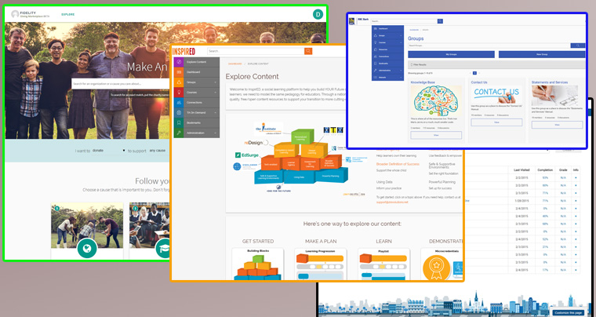Image resolution: width=596 pixels, height=317 pixels.
Task: Expand the Administration arrow in InspirED sidebar
Action: pos(215,133)
